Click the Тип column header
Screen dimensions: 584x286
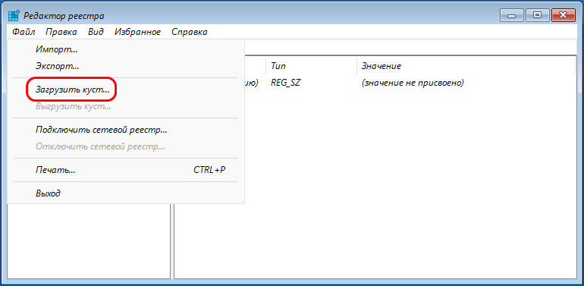coord(311,66)
